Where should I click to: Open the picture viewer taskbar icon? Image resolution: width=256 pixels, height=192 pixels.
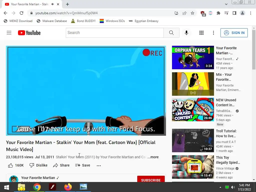[83, 187]
